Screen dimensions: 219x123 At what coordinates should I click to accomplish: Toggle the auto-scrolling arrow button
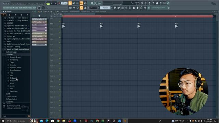(x=74, y=8)
